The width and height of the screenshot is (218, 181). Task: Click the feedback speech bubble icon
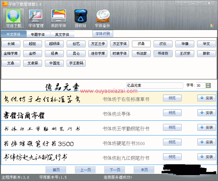point(178,3)
